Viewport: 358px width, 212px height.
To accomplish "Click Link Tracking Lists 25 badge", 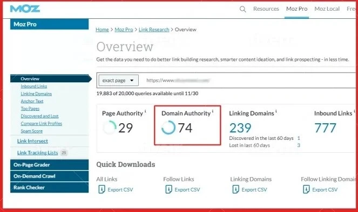I will [x=64, y=153].
